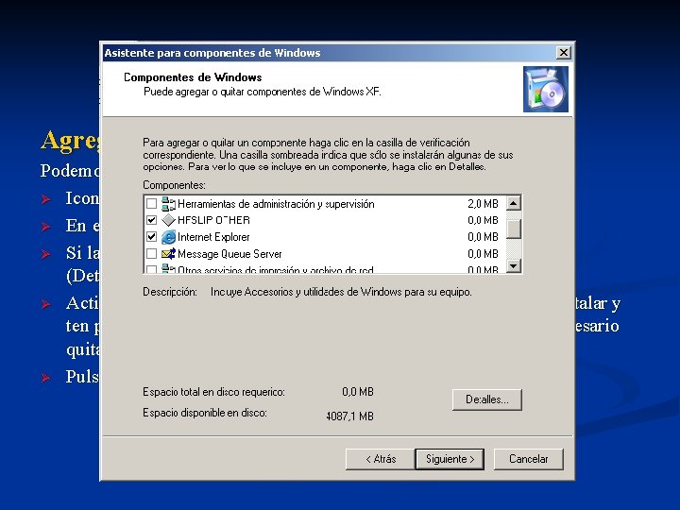
Task: Select the Internet Explorer row text
Action: click(213, 237)
